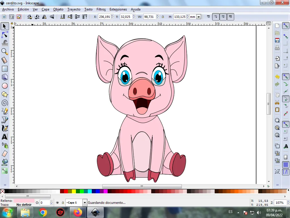Click the X coordinate input field
Viewport: 290px width, 218px height.
point(104,17)
